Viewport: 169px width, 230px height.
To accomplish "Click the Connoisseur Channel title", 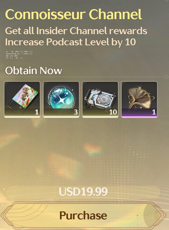I will [x=73, y=14].
